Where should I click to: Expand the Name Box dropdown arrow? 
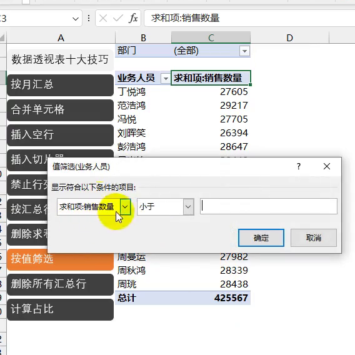click(76, 19)
